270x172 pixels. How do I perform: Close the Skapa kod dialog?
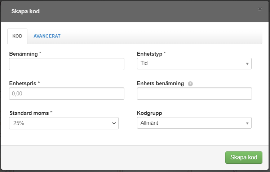(x=260, y=9)
